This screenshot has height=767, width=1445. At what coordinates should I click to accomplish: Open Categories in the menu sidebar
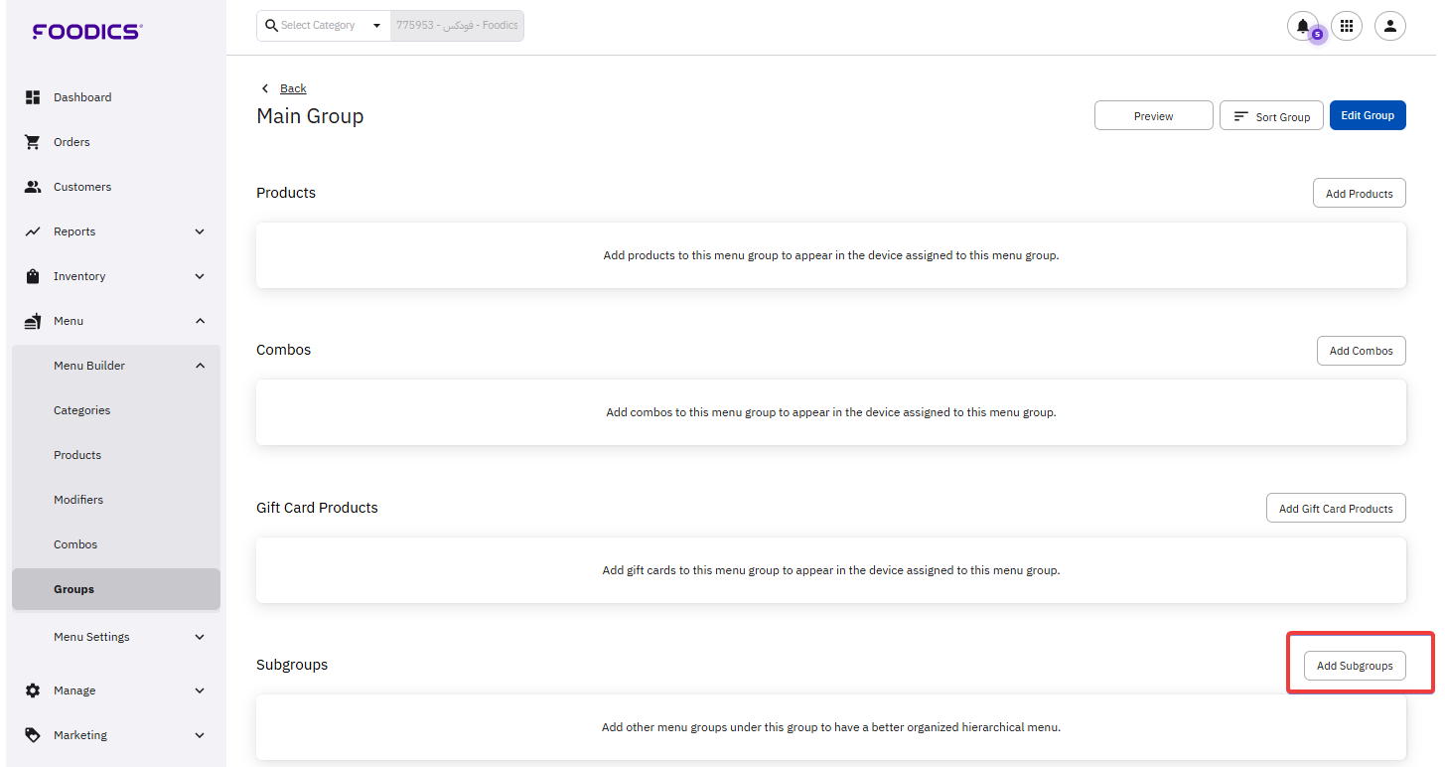[81, 410]
